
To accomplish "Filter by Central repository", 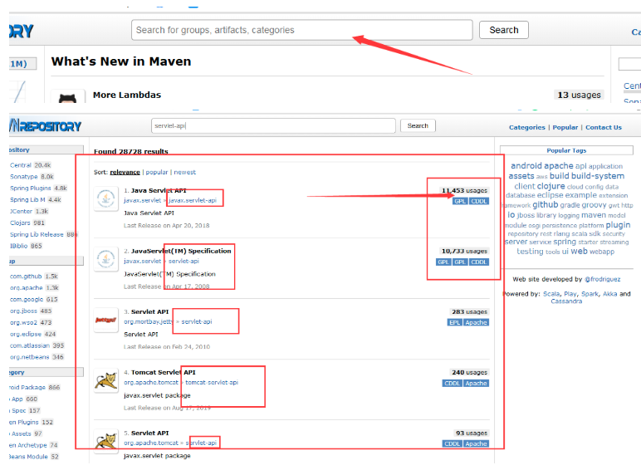I will 21,165.
